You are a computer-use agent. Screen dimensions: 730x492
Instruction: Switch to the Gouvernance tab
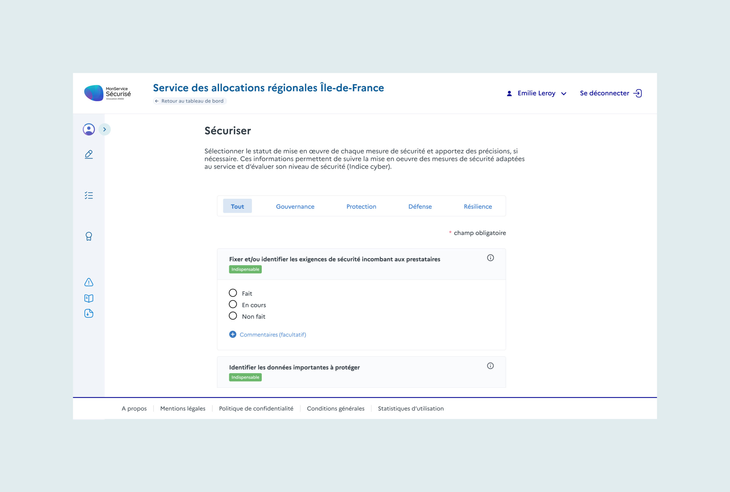point(295,206)
